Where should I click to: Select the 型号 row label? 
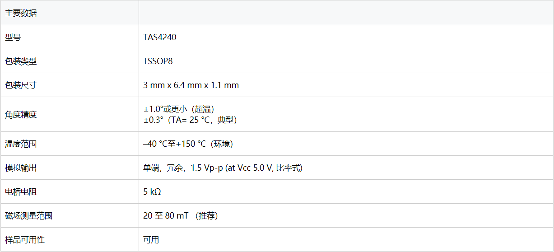(x=13, y=37)
